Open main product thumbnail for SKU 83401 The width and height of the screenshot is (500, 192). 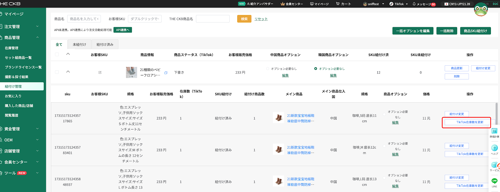(x=278, y=149)
